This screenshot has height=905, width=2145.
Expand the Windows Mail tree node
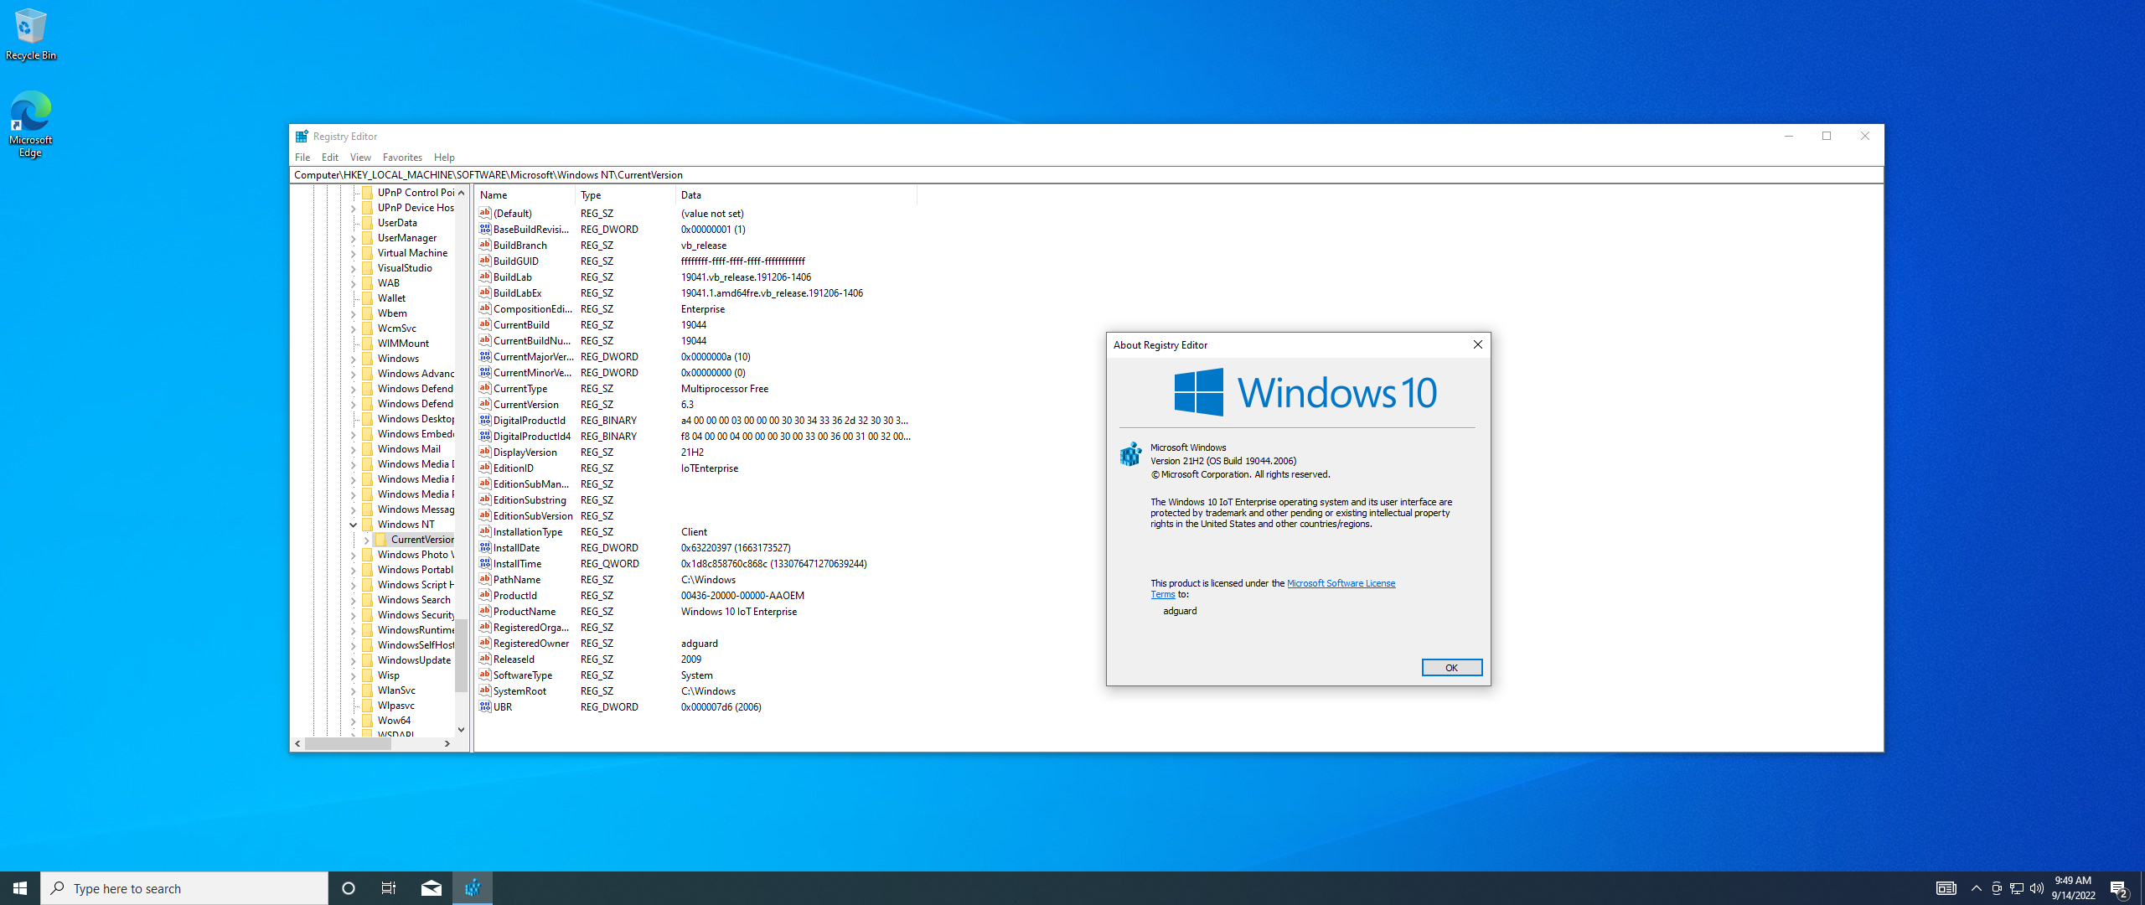click(353, 449)
